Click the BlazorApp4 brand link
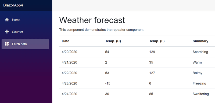The image size is (215, 103). tap(13, 5)
